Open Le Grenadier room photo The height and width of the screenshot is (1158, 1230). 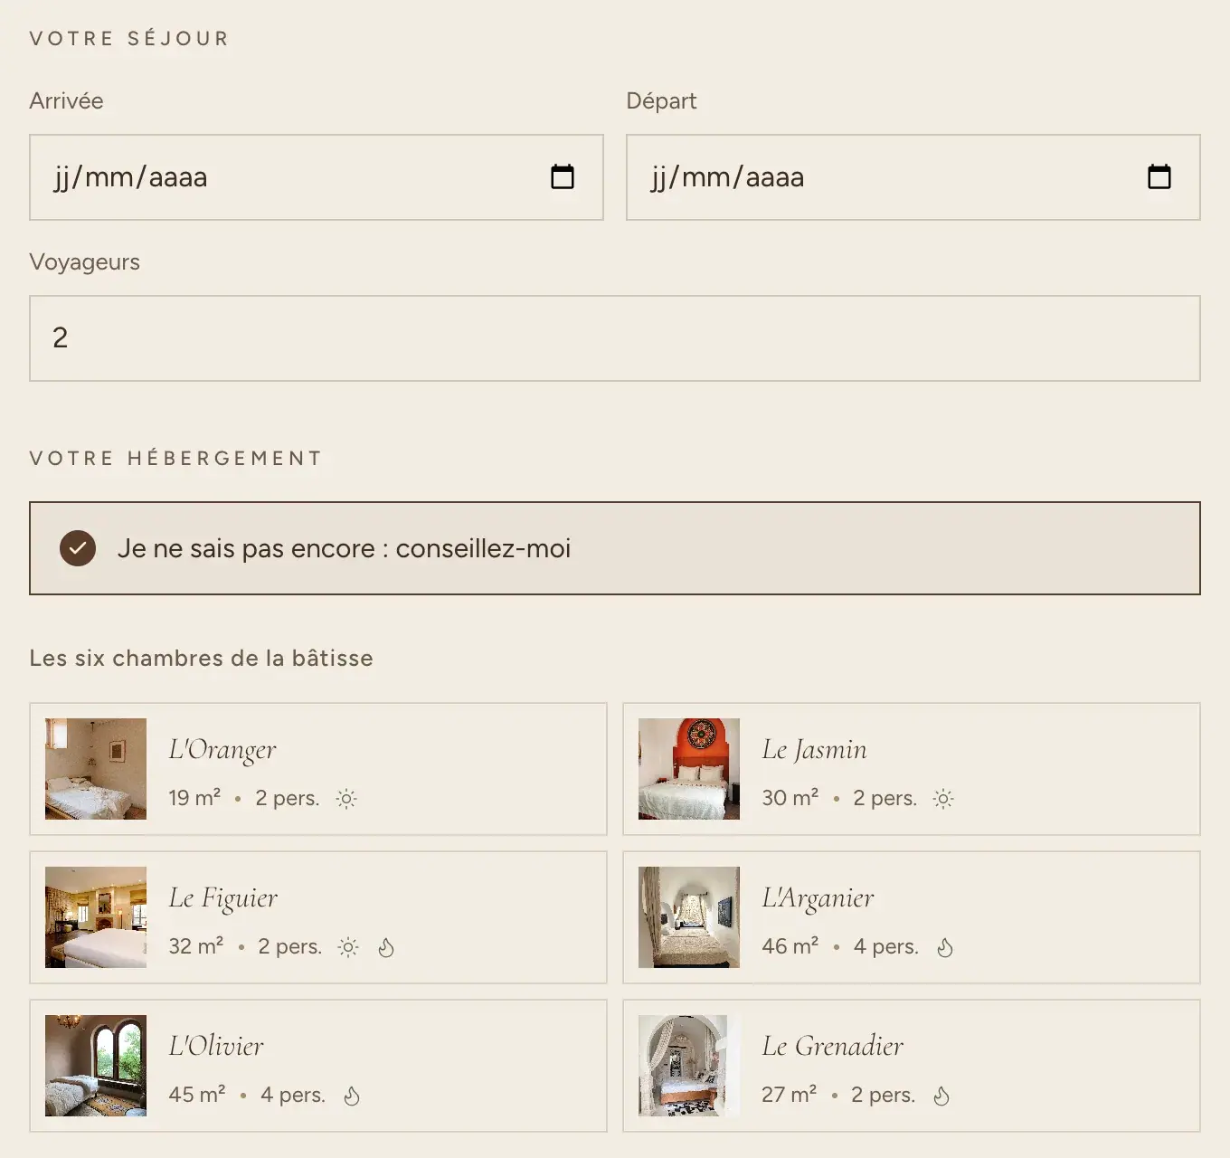pyautogui.click(x=689, y=1066)
